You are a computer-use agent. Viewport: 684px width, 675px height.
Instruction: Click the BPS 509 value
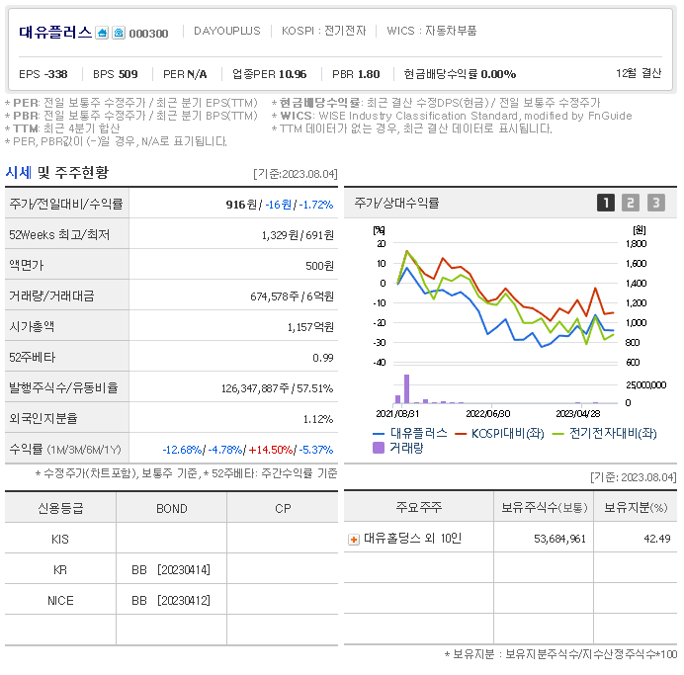coord(116,74)
